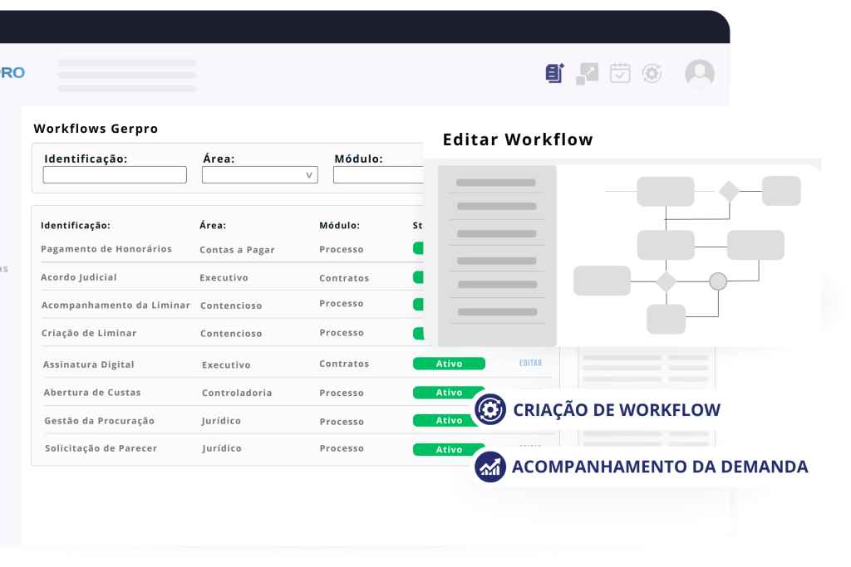Click the Criação de Workflow gear icon
This screenshot has width=851, height=567.
(490, 409)
